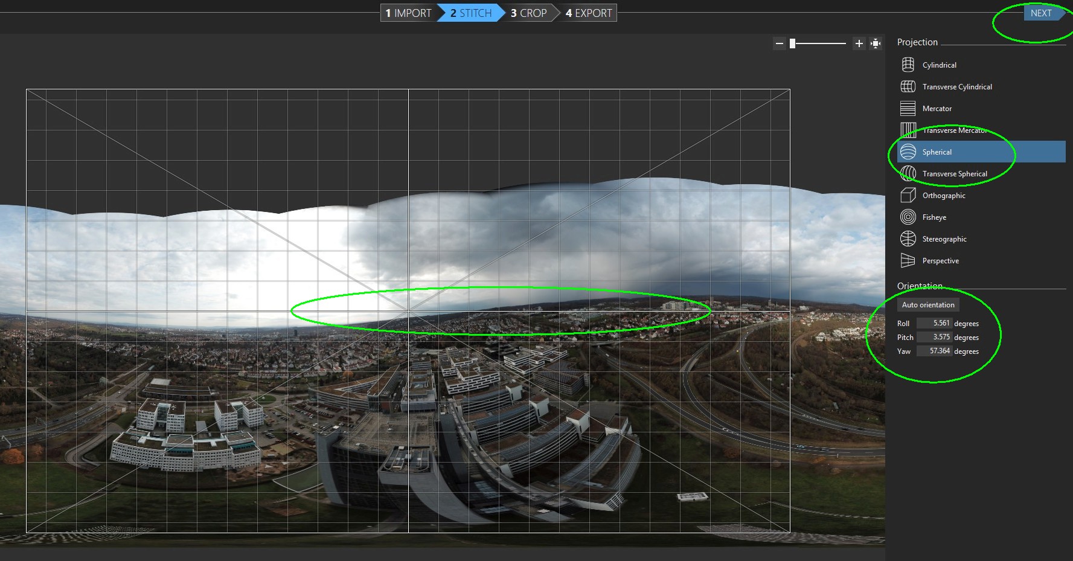
Task: Choose the Fisheye projection icon
Action: 908,217
